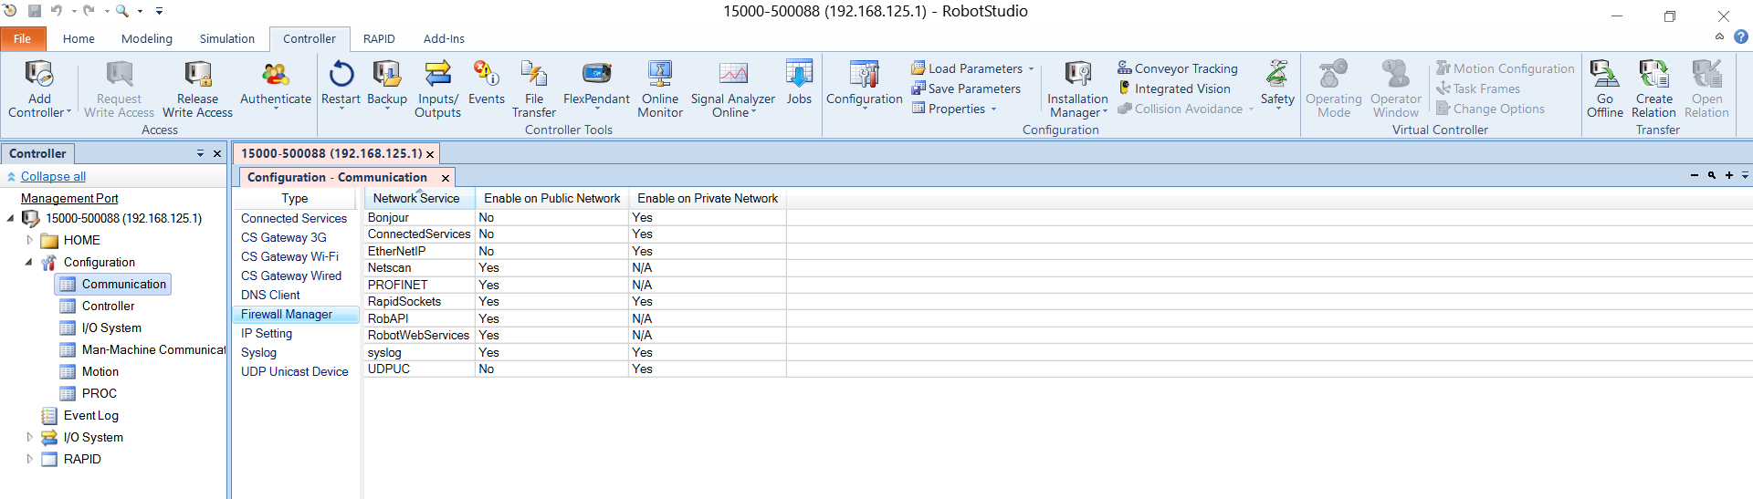Viewport: 1753px width, 499px height.
Task: Select UDP Unicast Device type
Action: pos(295,371)
